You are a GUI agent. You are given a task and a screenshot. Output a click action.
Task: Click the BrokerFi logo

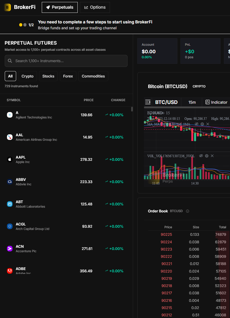[8, 7]
